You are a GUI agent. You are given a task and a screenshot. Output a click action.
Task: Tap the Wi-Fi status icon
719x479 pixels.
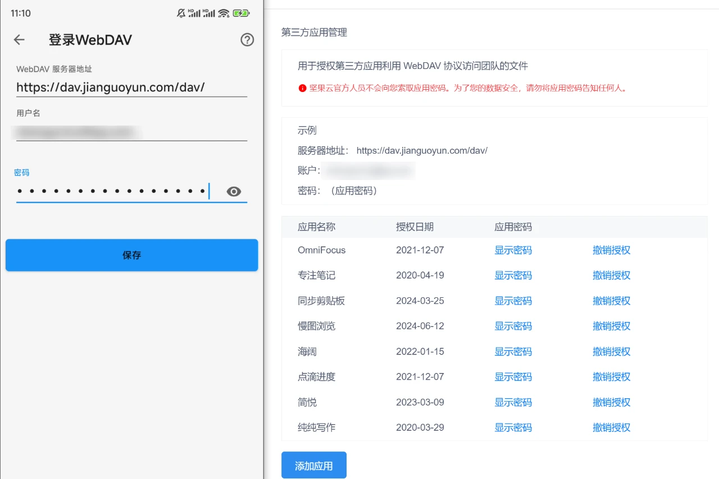tap(224, 13)
